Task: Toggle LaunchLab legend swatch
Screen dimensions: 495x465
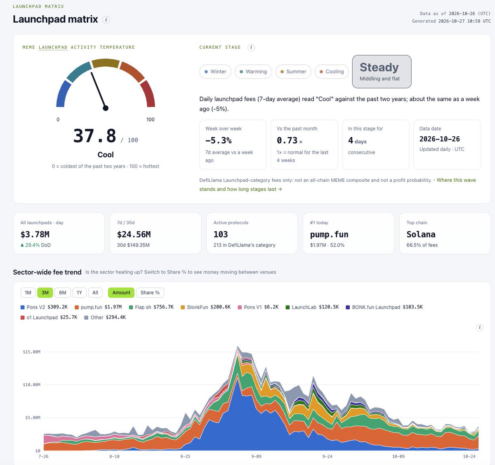Action: 288,307
